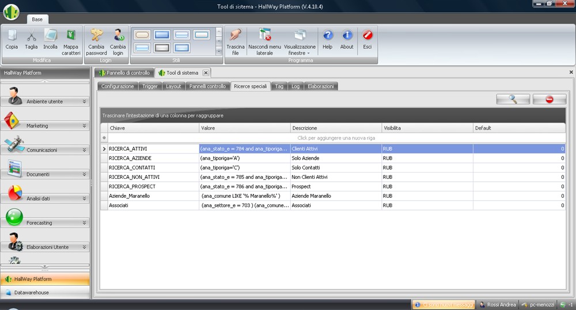Select the RICERCA_AZIENDE row
This screenshot has height=310, width=576.
point(333,158)
